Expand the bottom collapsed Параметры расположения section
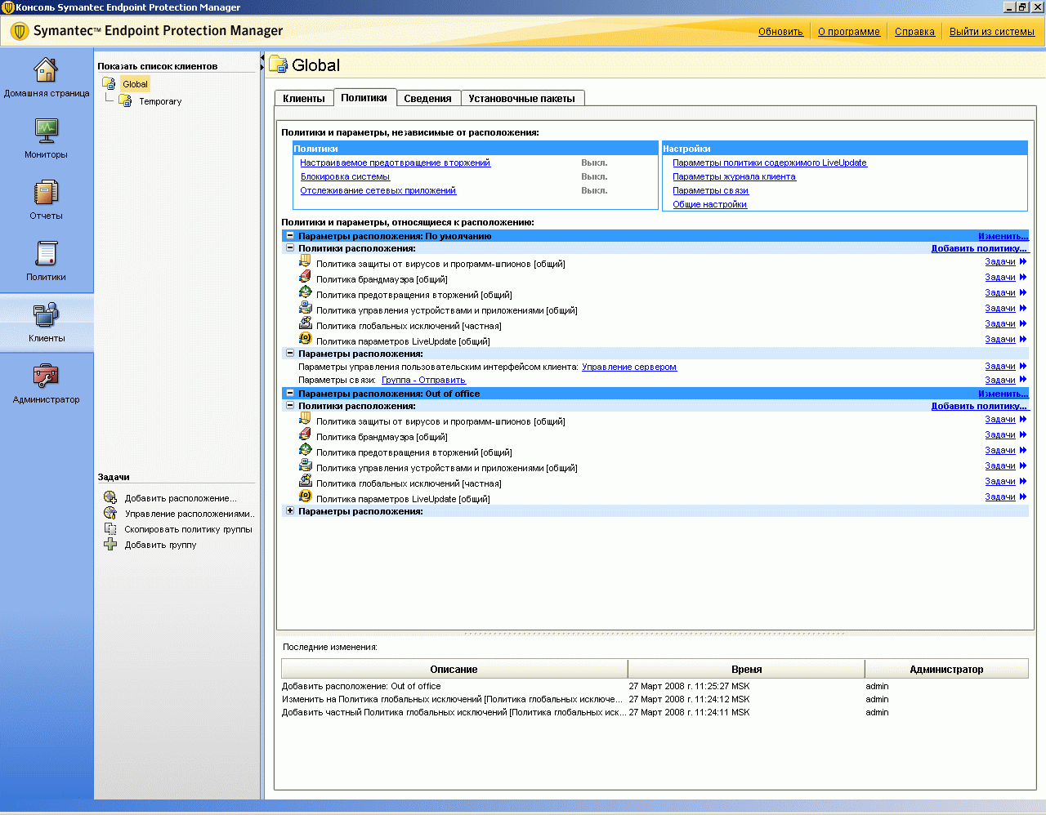The height and width of the screenshot is (815, 1046). point(289,511)
